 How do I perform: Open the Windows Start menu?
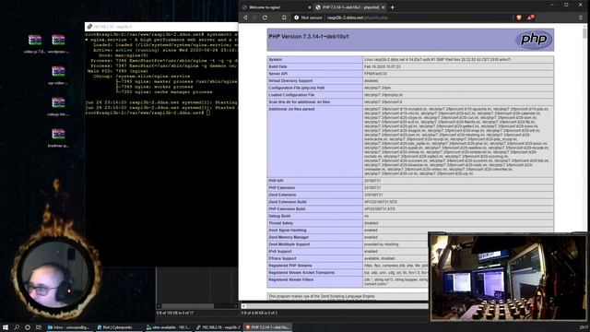[6, 327]
